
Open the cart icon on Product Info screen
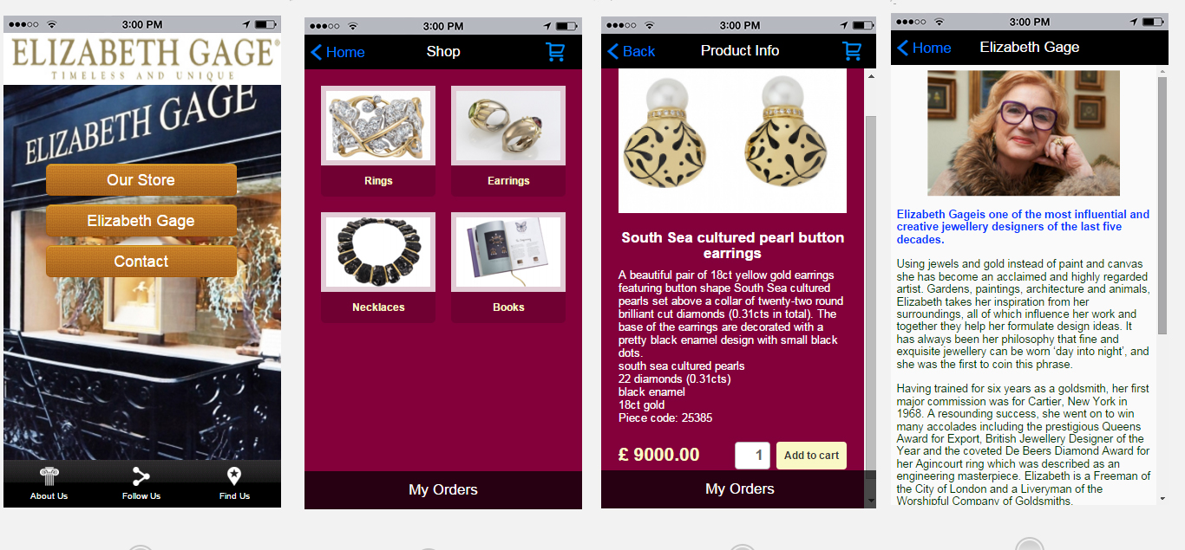(852, 50)
